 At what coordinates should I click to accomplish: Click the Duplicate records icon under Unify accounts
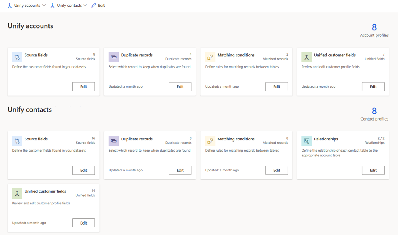click(x=114, y=57)
